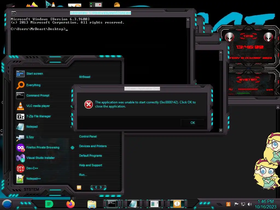The image size is (280, 210).
Task: Click the orange alert icon in start menu footer
Action: (79, 188)
